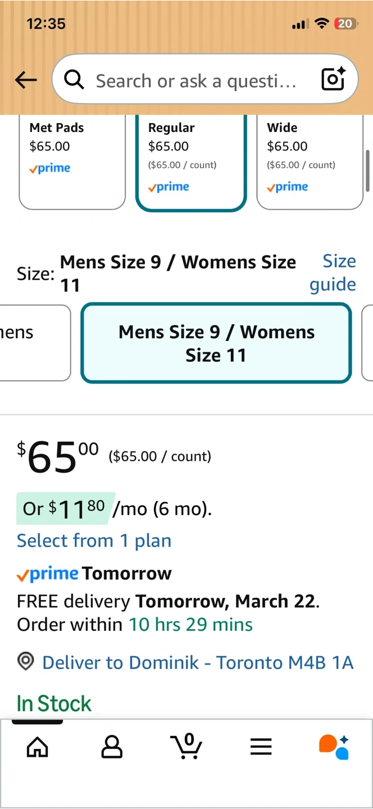Choose Mens Size 9 / Womens Size 11
Screen dimensions: 373x809
216,343
